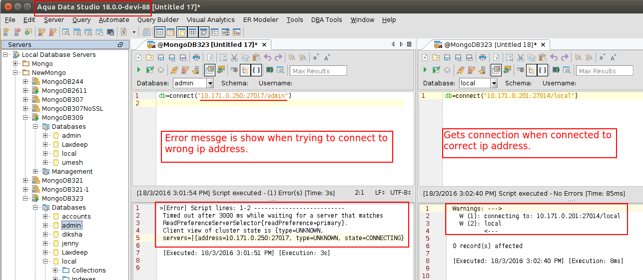Open the Automate menu
Viewport: 643px width, 280px height.
[114, 20]
